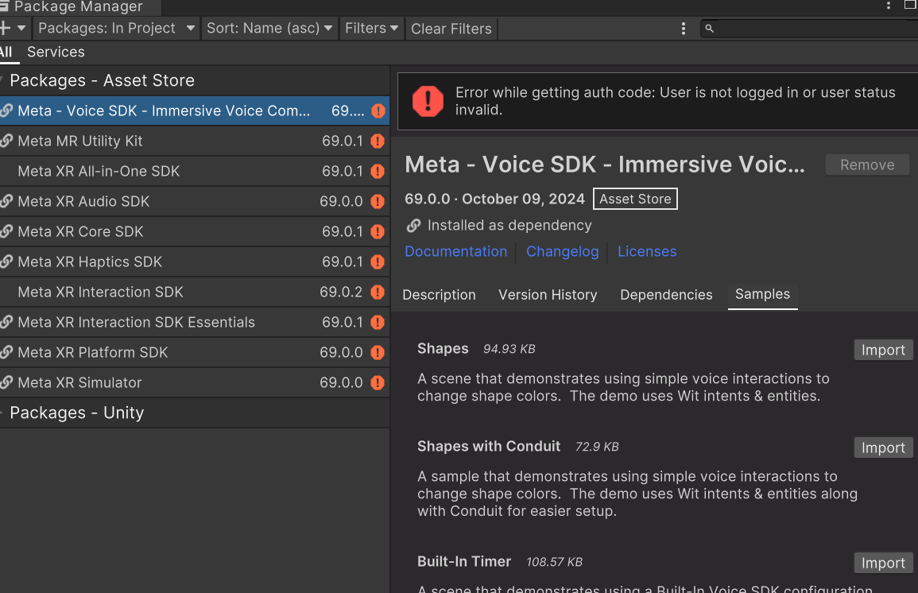Select Meta XR Simulator package
918x593 pixels.
(x=195, y=382)
